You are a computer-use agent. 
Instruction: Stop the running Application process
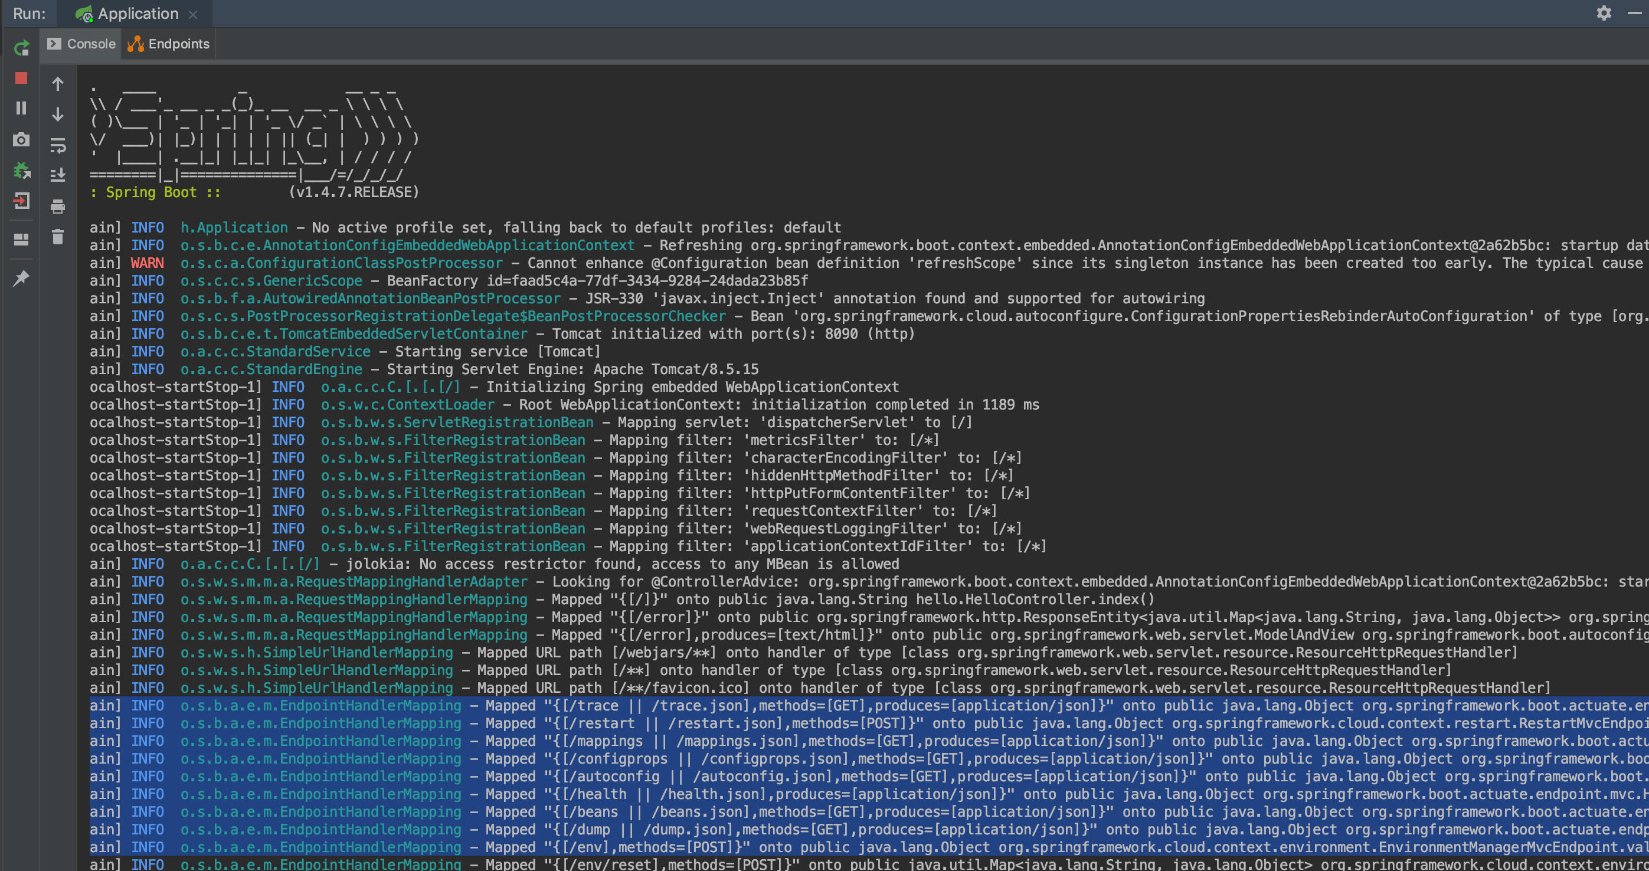[x=21, y=78]
